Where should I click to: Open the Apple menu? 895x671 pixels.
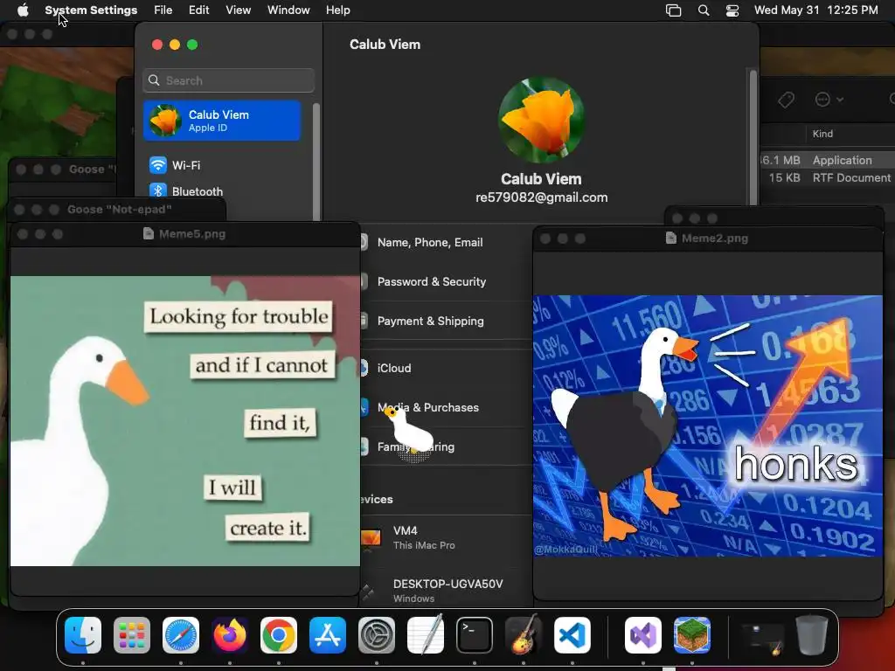click(x=23, y=10)
